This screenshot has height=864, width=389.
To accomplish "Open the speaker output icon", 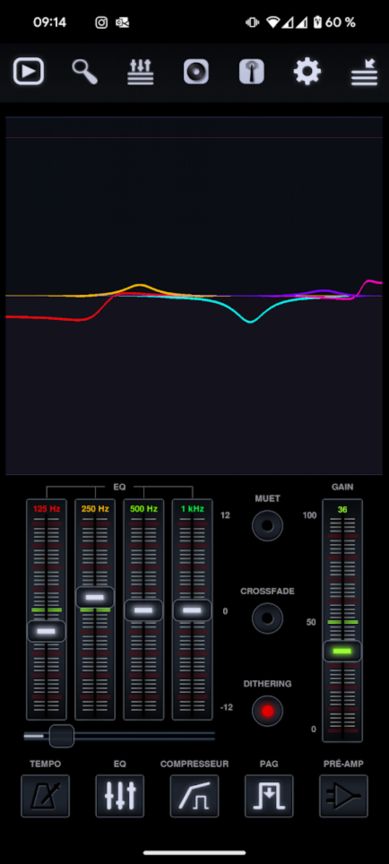I will pyautogui.click(x=196, y=72).
